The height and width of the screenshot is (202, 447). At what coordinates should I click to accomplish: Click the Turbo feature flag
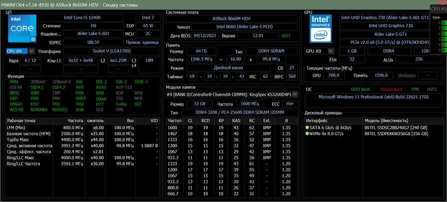(121, 104)
